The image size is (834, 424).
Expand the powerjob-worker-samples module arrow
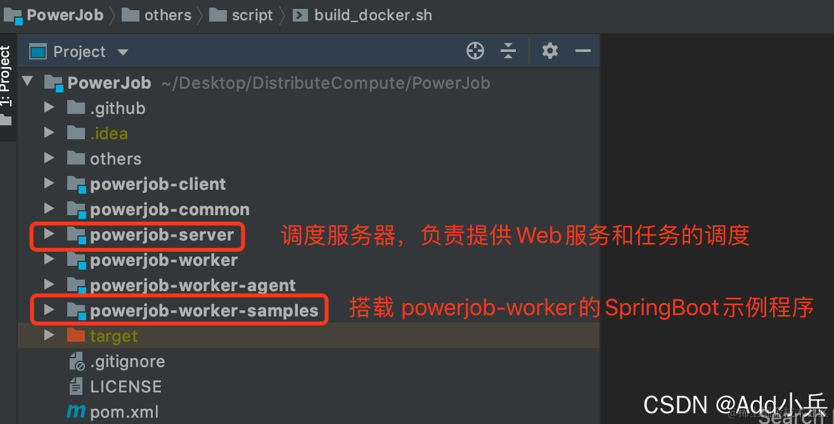coord(49,310)
